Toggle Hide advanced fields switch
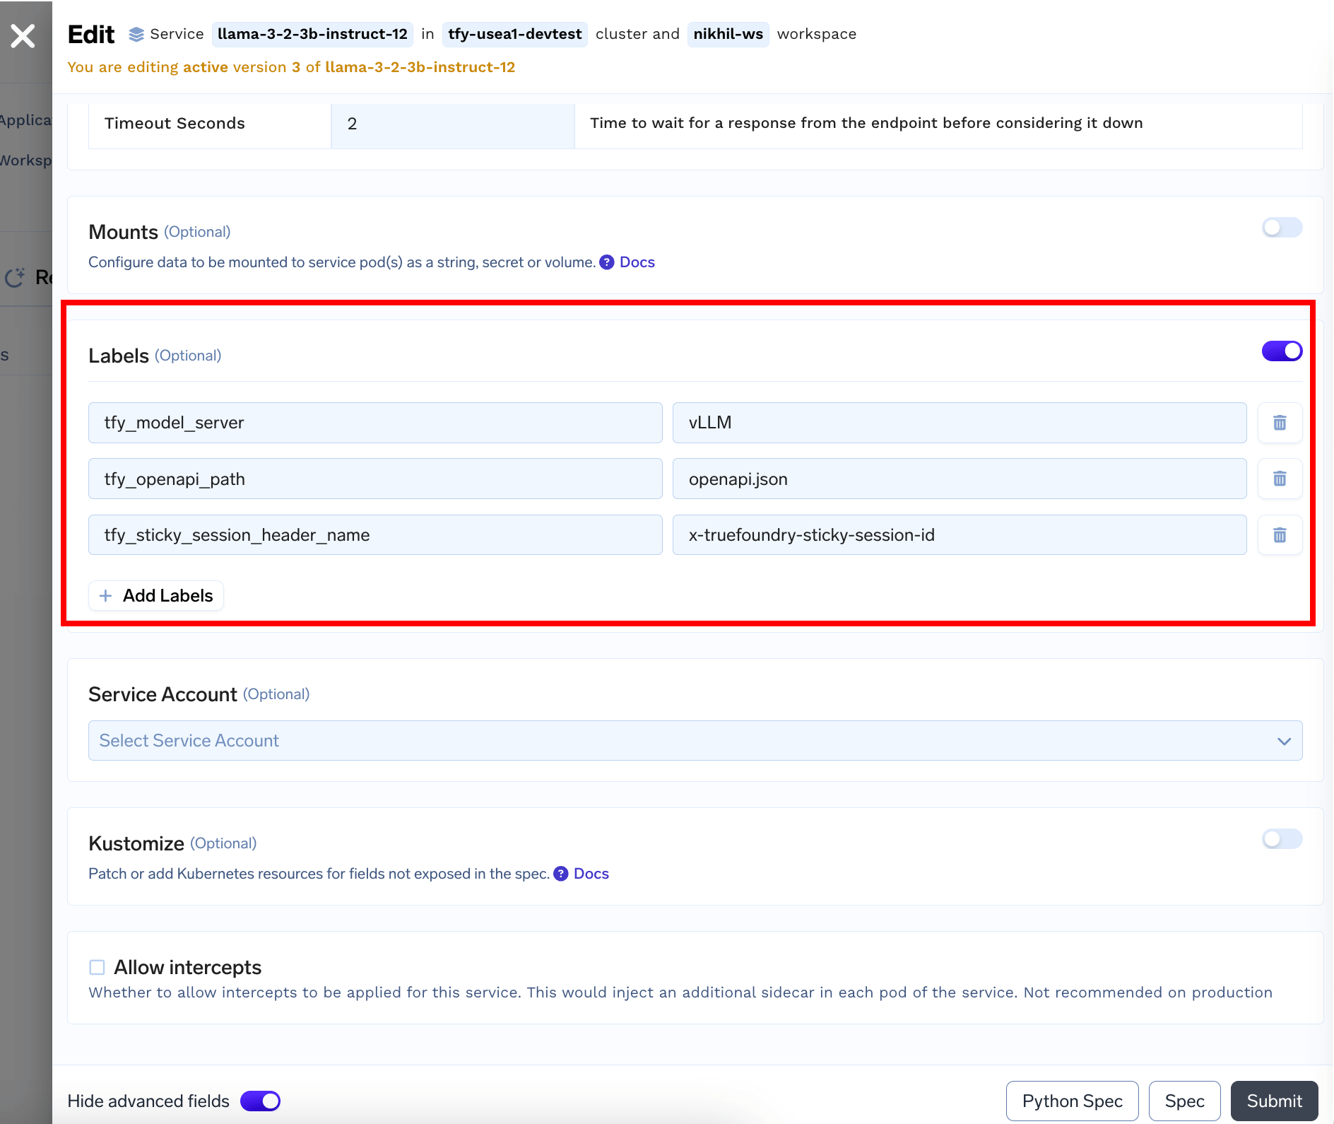The image size is (1334, 1124). (x=260, y=1101)
